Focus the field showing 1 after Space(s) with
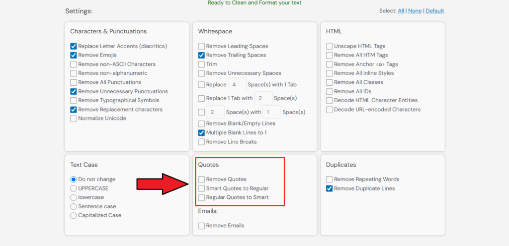 coord(272,112)
